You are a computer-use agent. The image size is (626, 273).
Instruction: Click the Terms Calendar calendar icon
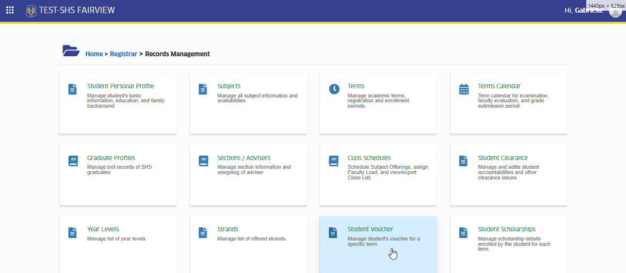(464, 89)
